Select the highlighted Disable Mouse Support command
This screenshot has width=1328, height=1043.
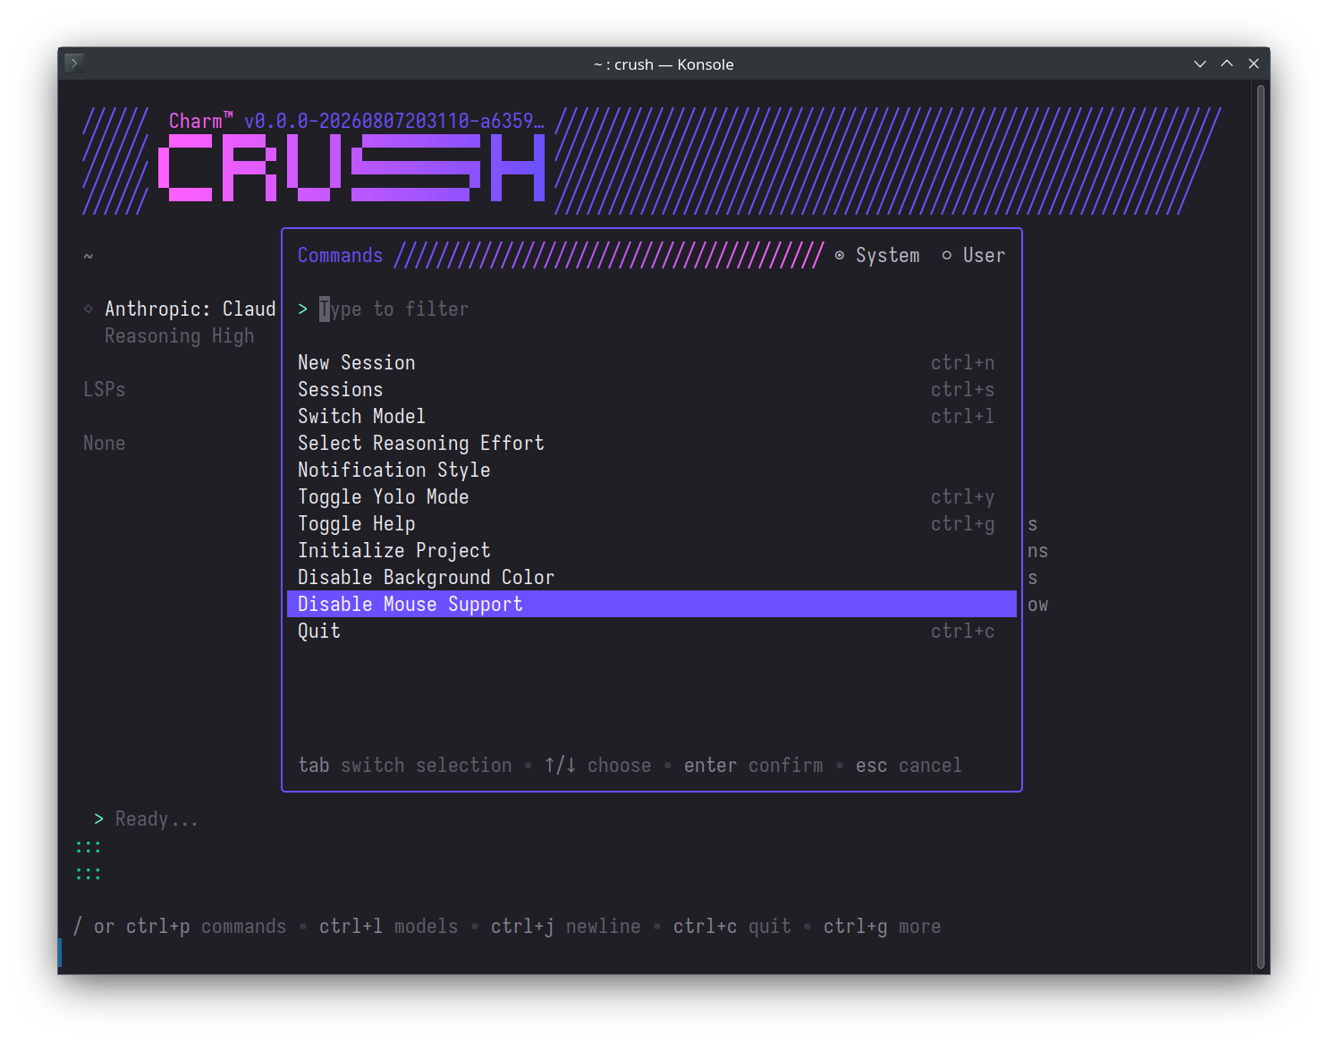pos(652,604)
